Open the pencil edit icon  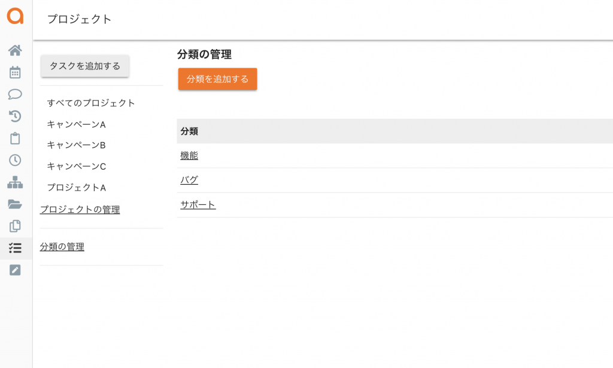click(15, 270)
